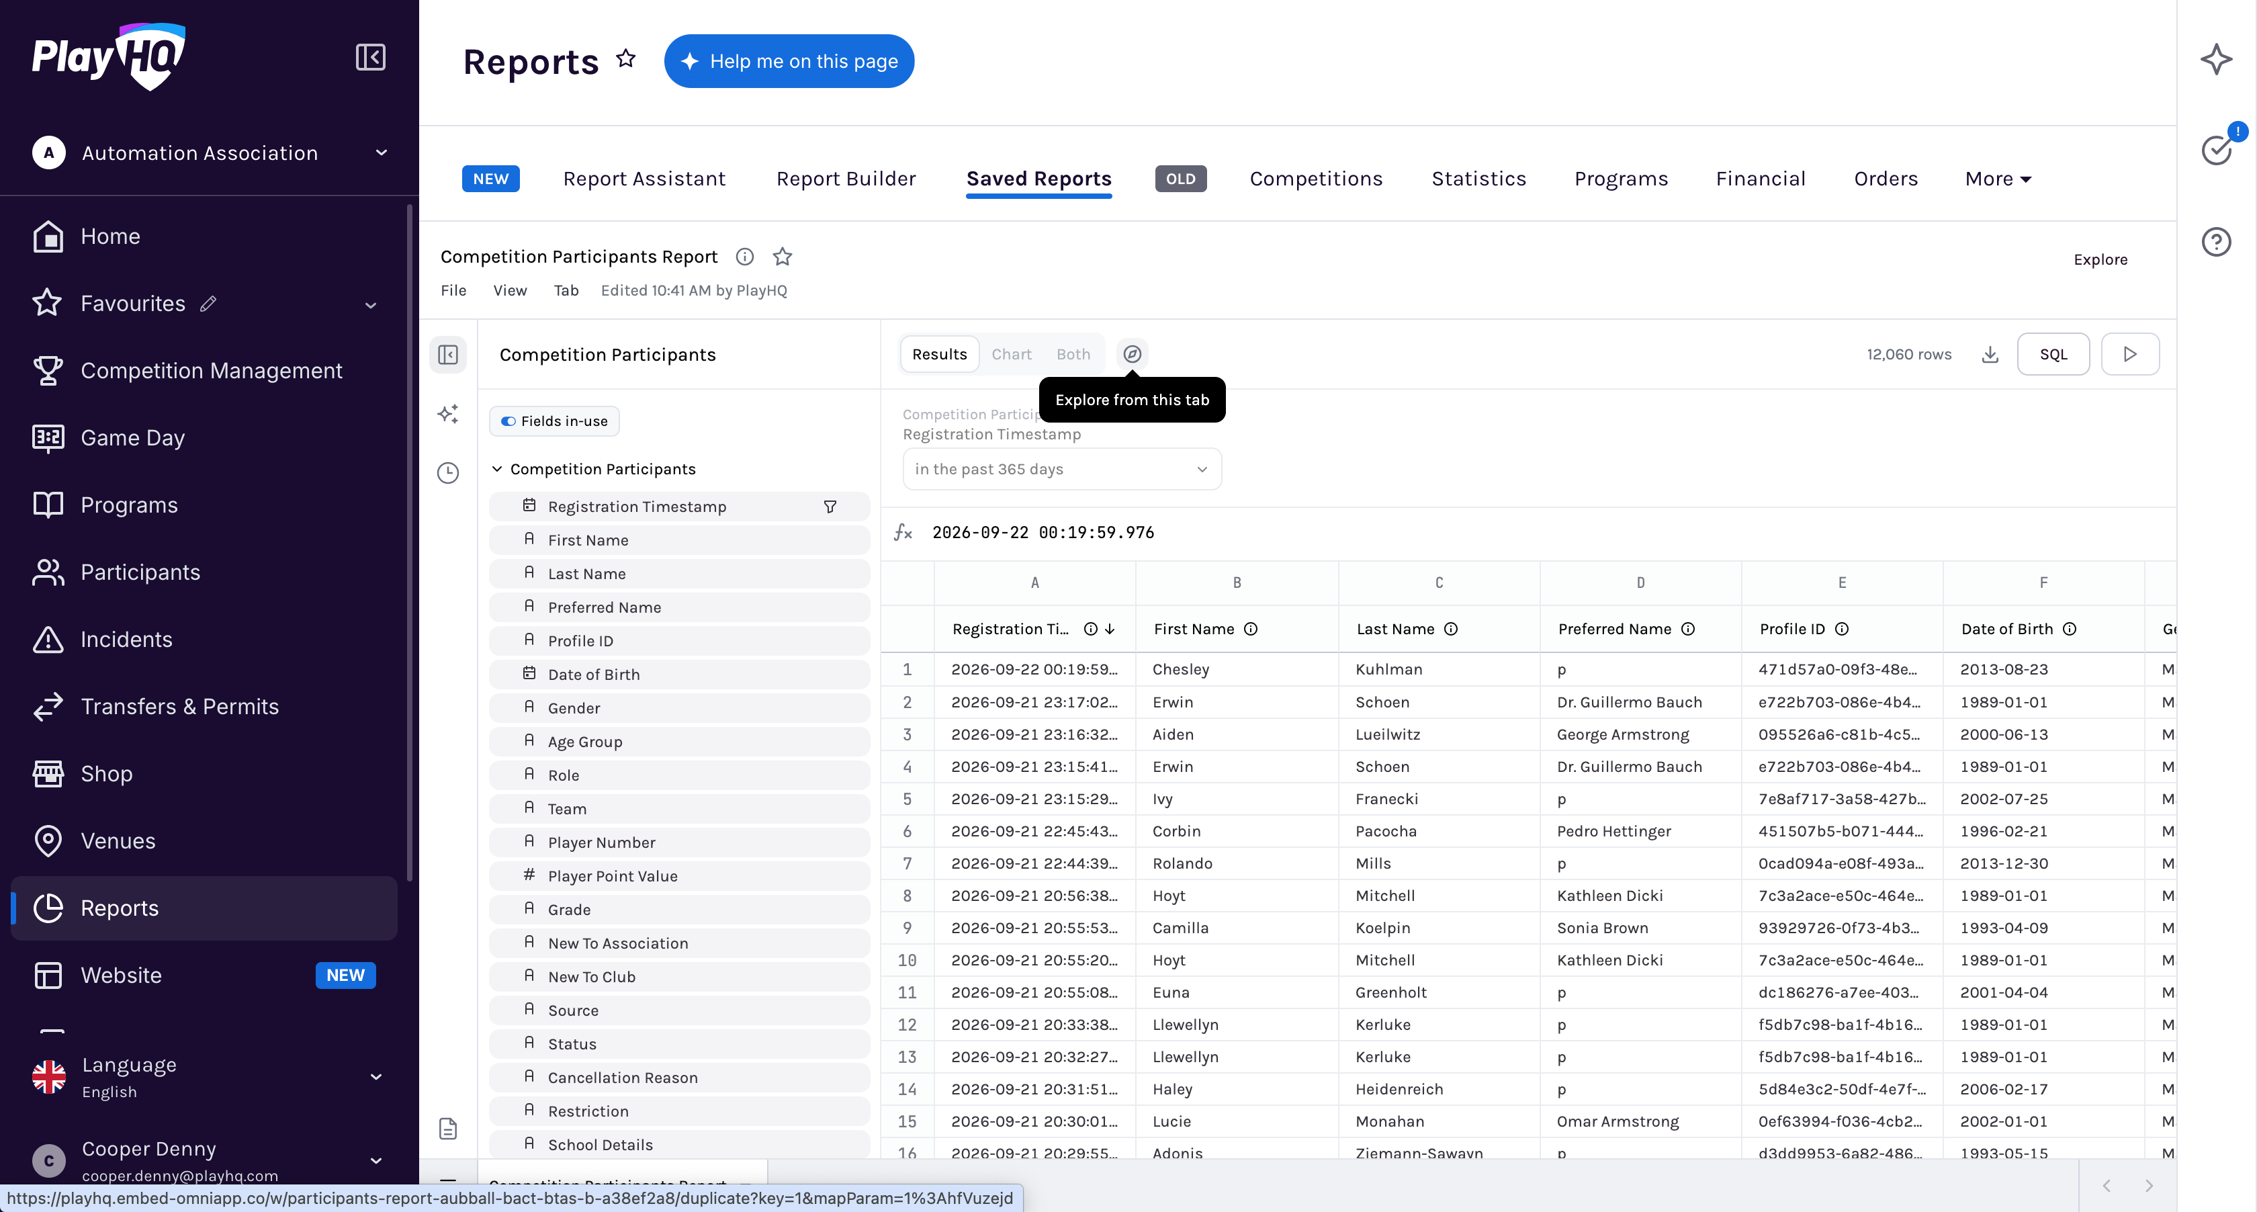The image size is (2257, 1212).
Task: Open the View menu
Action: 510,290
